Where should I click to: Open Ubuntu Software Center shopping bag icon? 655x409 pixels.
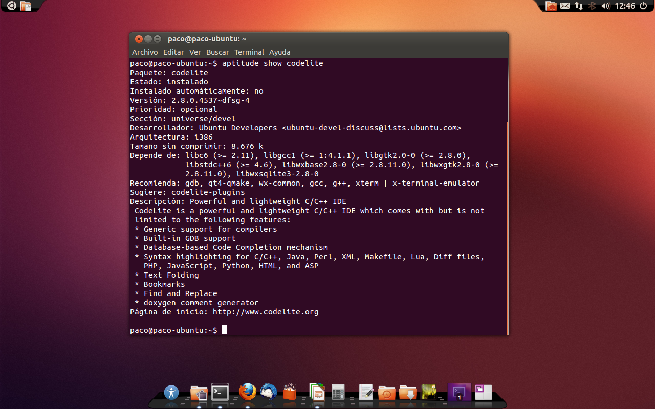(x=289, y=392)
